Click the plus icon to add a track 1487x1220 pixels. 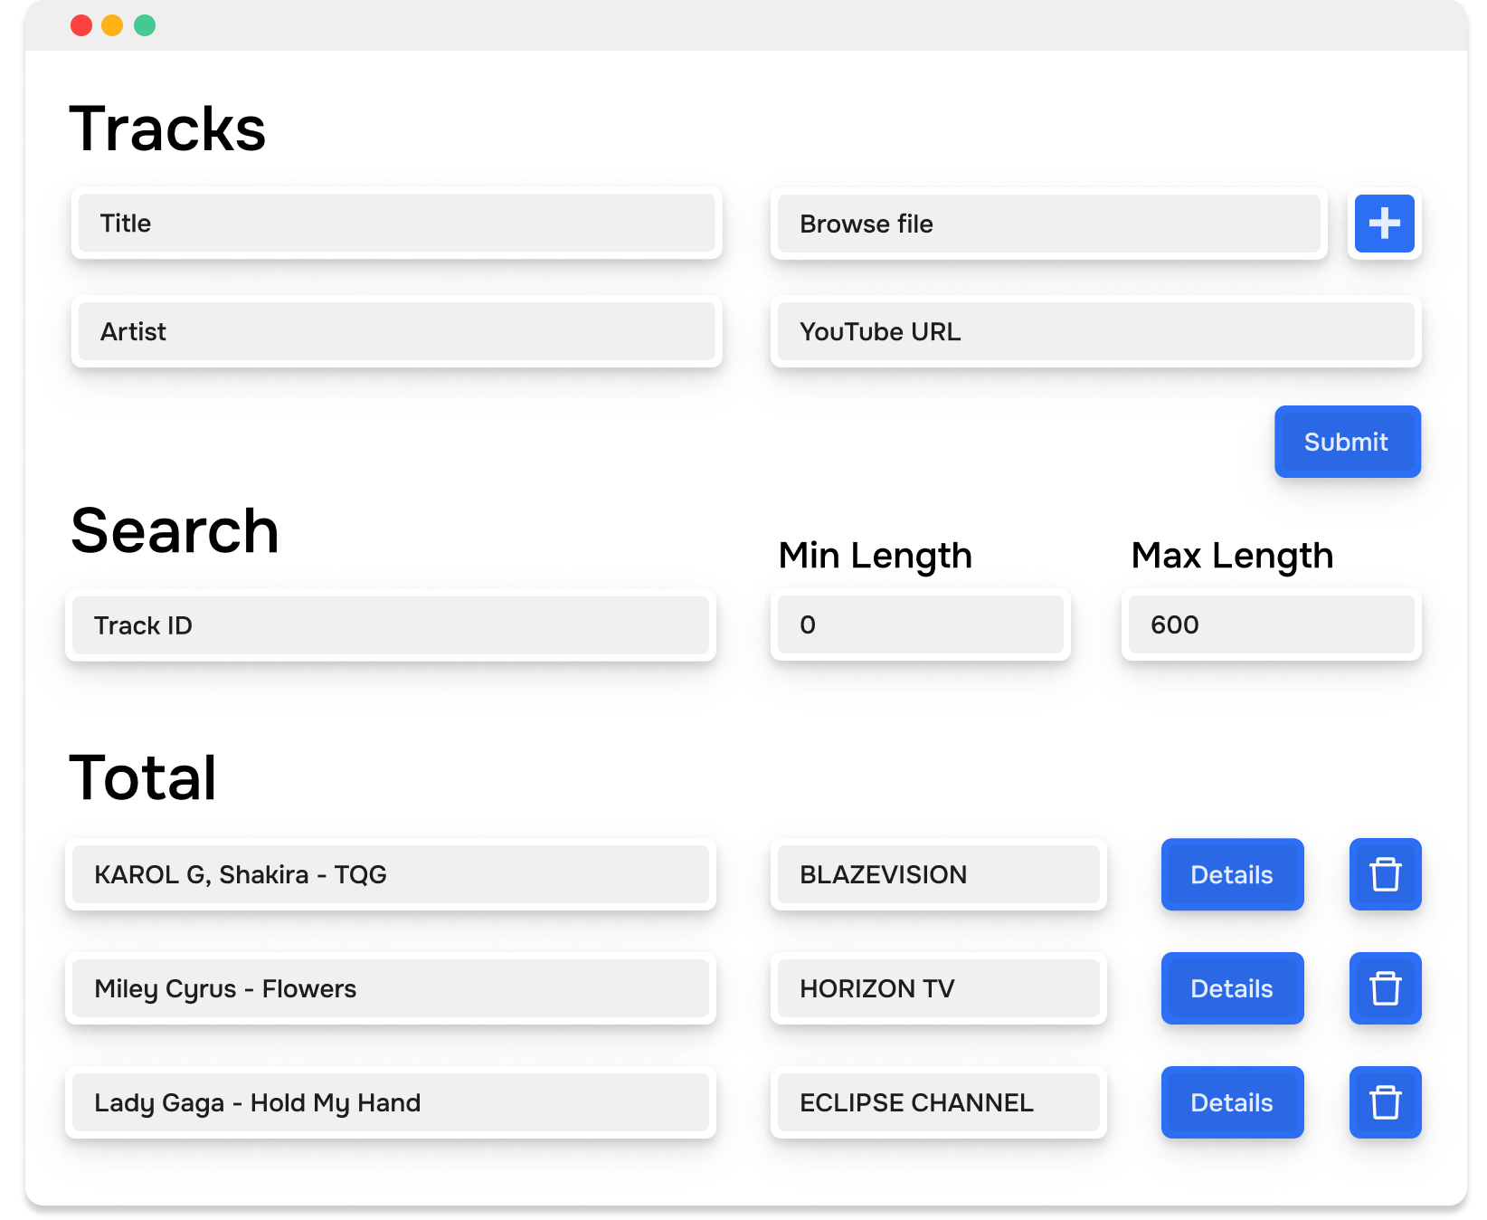1384,224
